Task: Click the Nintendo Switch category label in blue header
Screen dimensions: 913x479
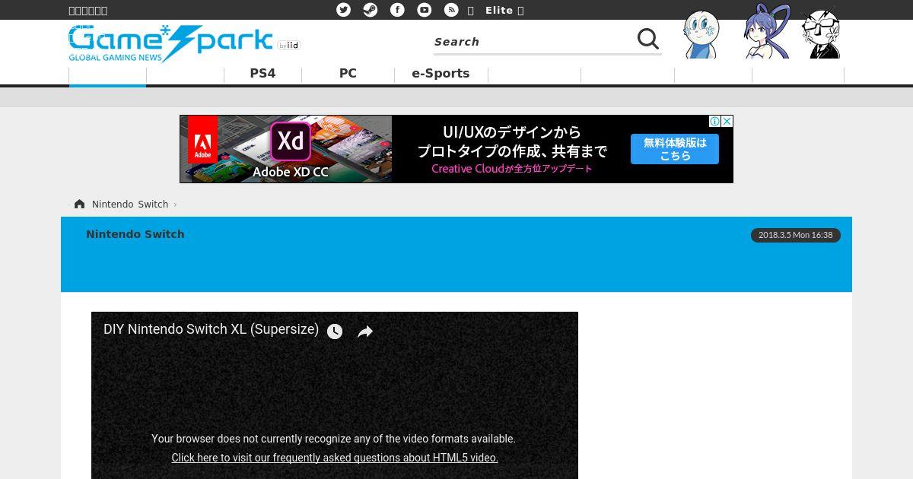Action: click(135, 234)
